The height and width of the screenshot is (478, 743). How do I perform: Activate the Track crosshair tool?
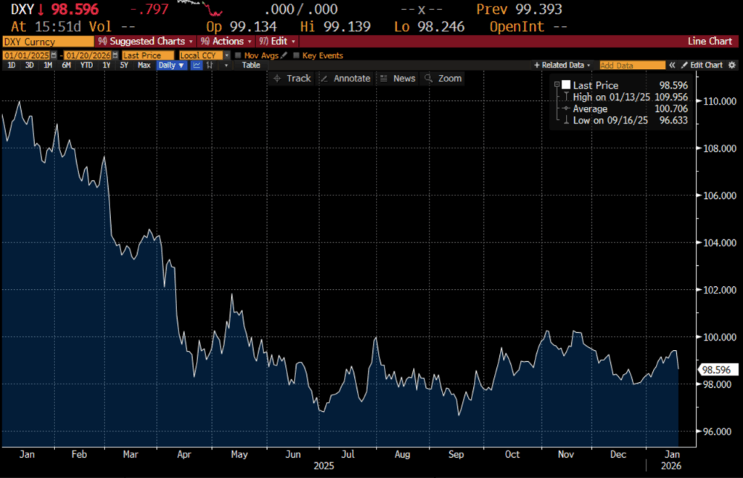pyautogui.click(x=292, y=78)
